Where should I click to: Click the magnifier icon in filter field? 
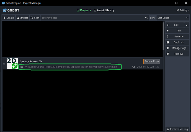[x=146, y=18]
